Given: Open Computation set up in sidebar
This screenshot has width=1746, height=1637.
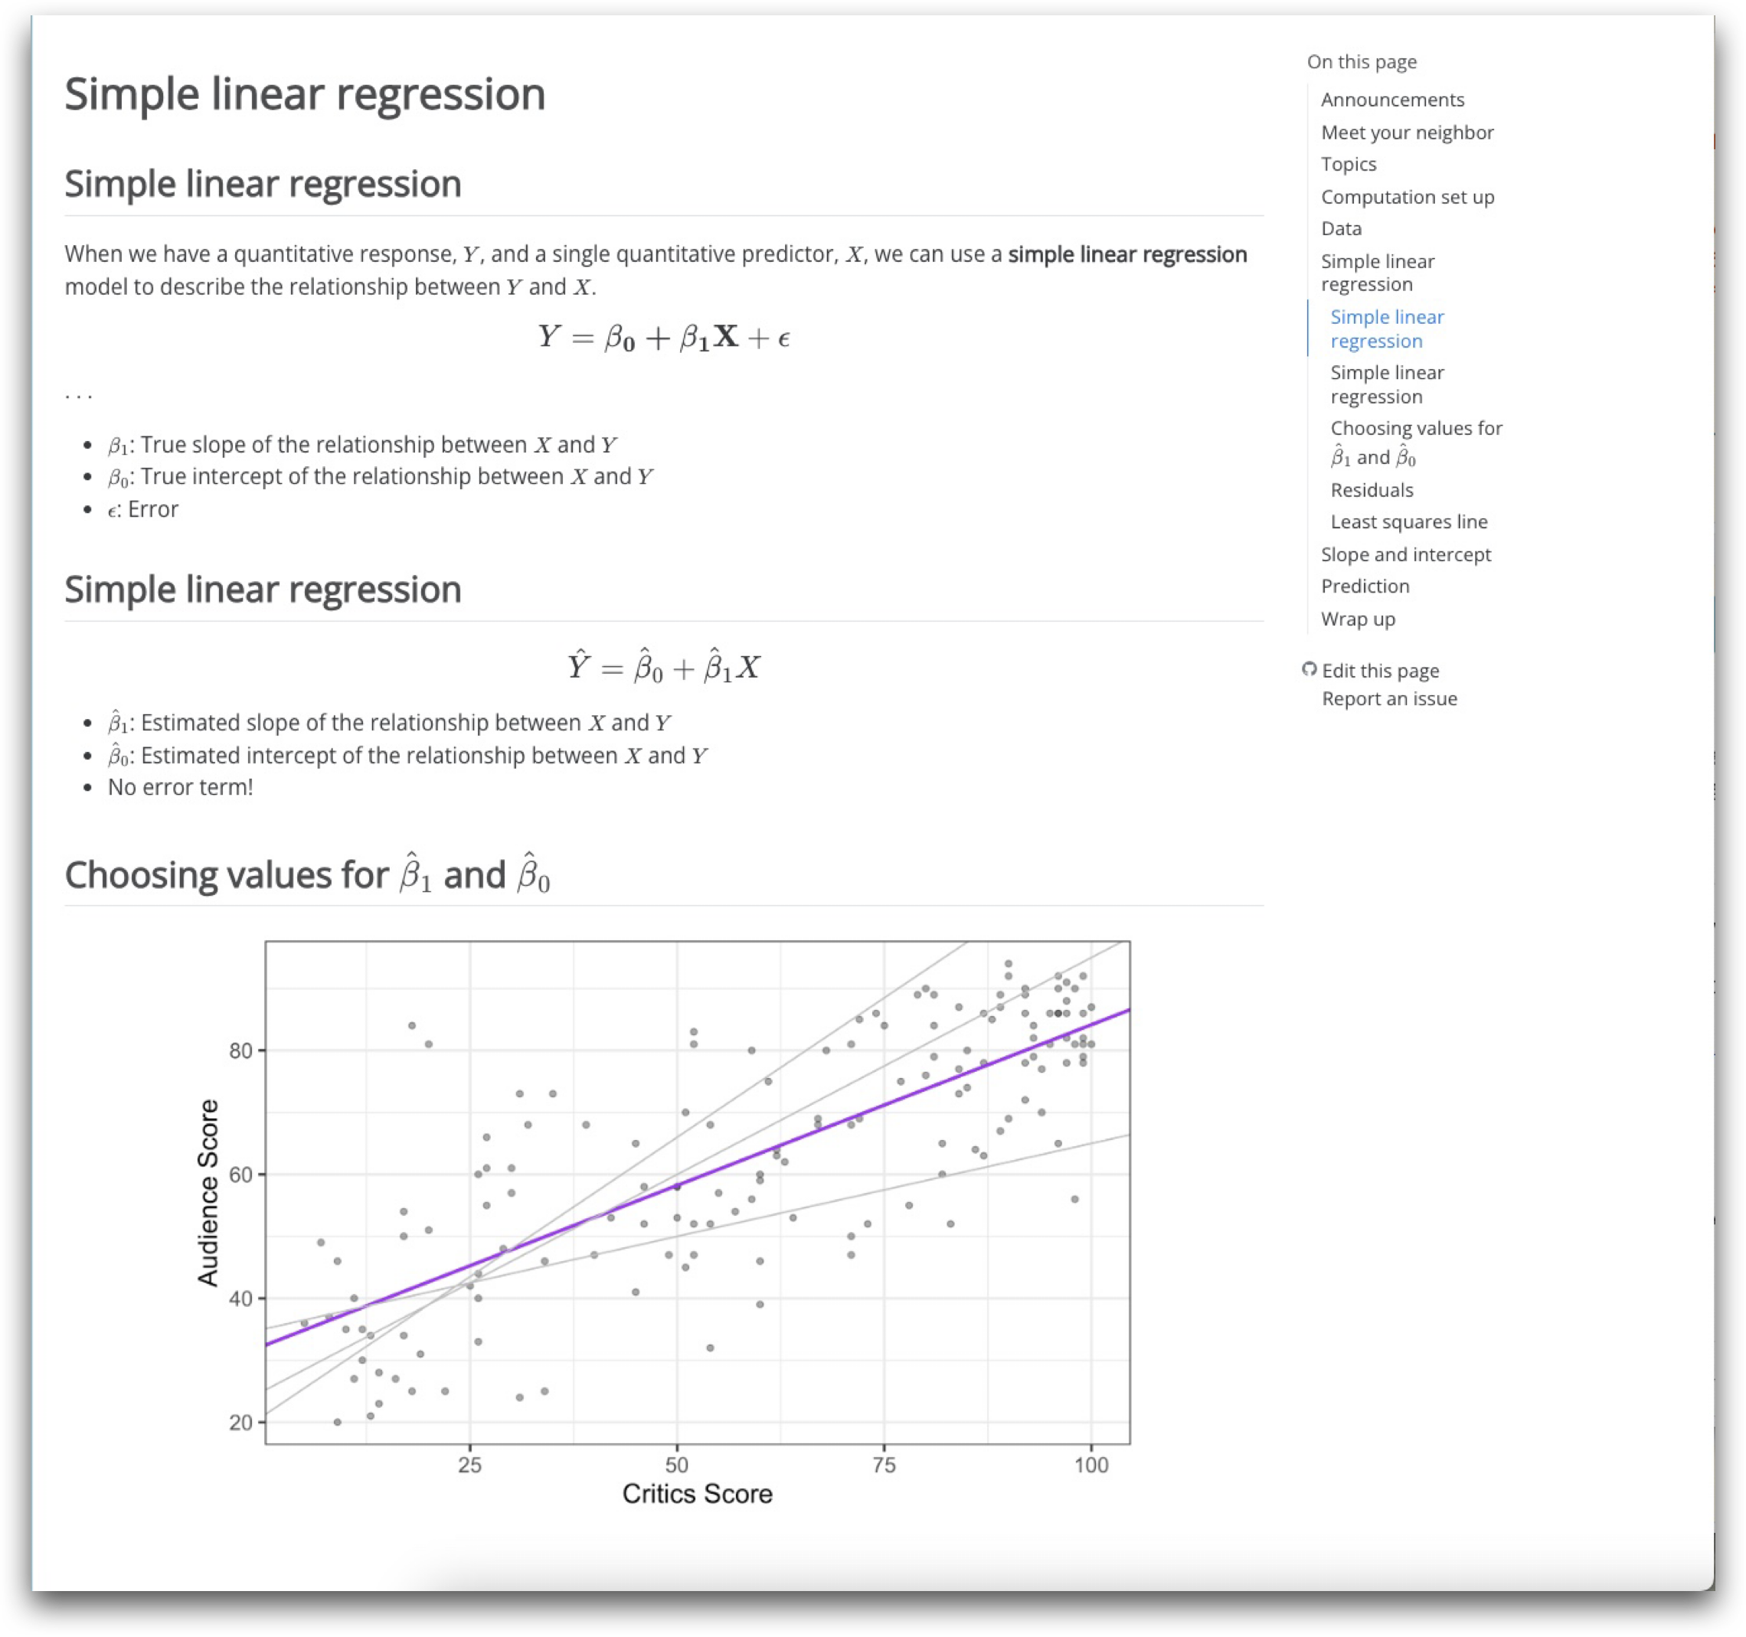Looking at the screenshot, I should (x=1407, y=197).
